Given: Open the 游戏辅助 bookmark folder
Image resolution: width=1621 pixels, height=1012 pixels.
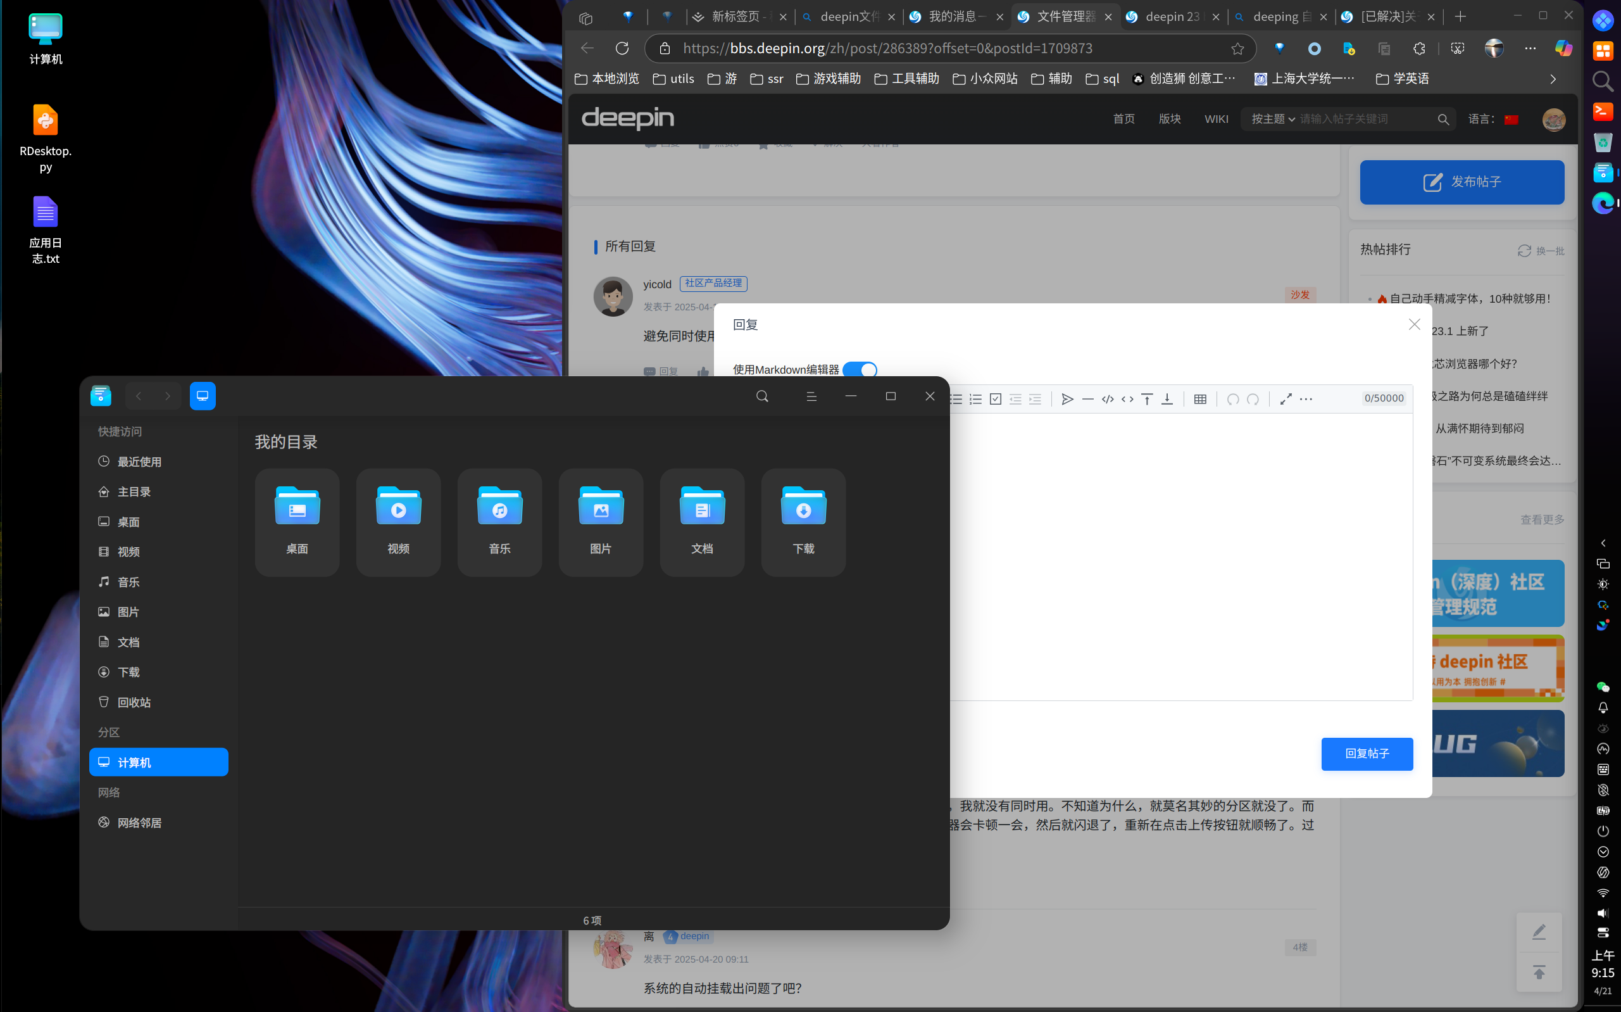Looking at the screenshot, I should [829, 79].
